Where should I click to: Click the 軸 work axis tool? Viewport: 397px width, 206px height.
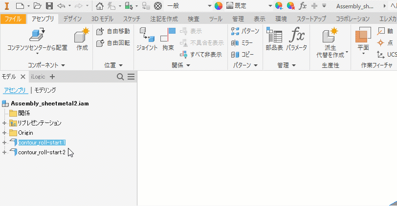pyautogui.click(x=385, y=31)
